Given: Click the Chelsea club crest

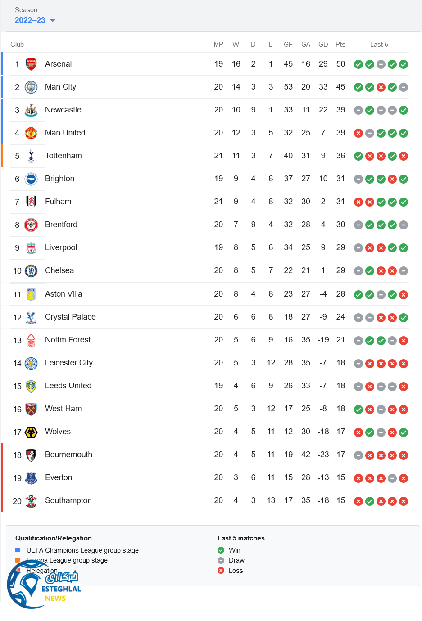Looking at the screenshot, I should 31,270.
